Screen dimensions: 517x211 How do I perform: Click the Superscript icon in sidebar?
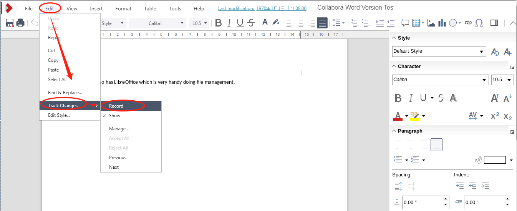(x=495, y=116)
